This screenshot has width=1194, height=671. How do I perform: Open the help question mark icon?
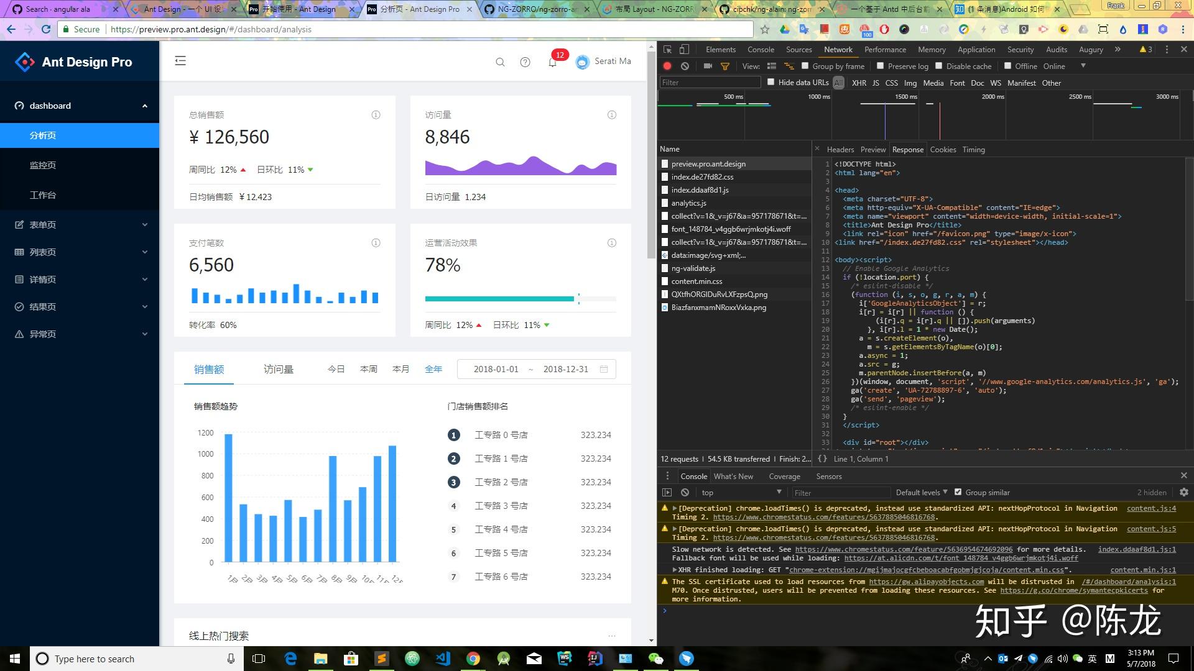[x=525, y=62]
